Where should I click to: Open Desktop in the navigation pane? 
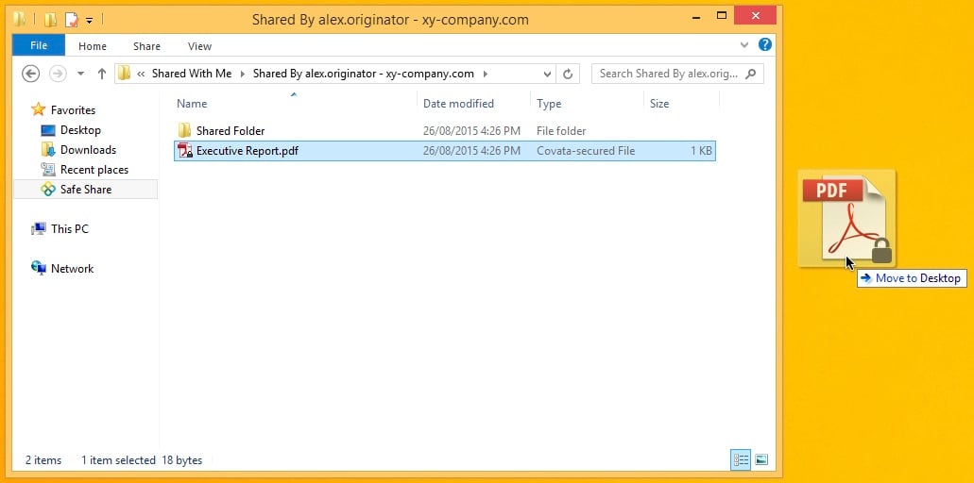[80, 129]
